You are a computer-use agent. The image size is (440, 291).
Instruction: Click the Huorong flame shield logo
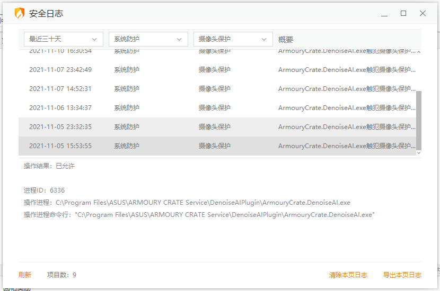(x=20, y=13)
